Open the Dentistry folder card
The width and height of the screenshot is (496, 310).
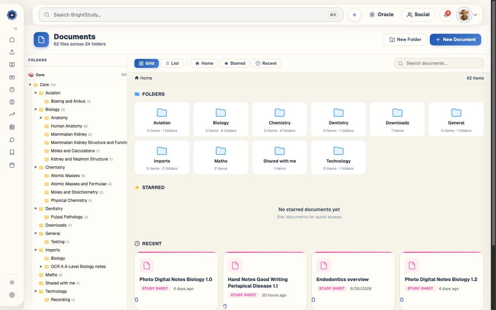click(339, 120)
